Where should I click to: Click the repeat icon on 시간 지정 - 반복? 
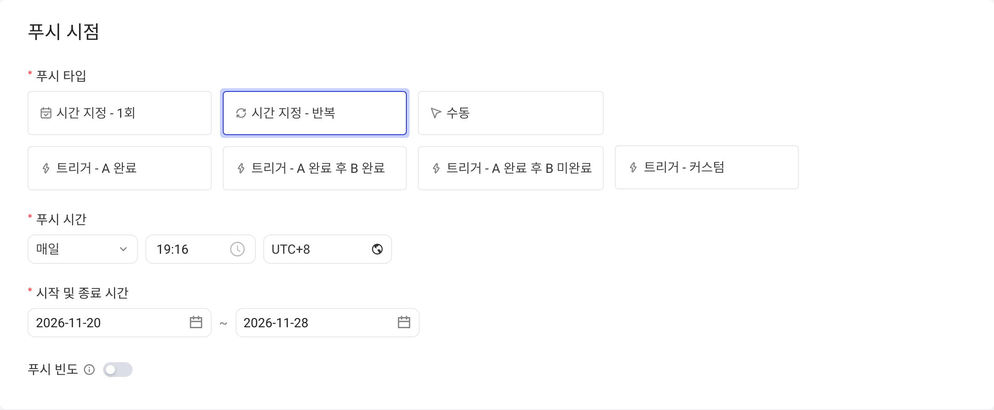point(241,113)
